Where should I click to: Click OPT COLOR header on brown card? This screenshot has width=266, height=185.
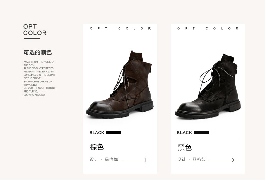pyautogui.click(x=120, y=28)
